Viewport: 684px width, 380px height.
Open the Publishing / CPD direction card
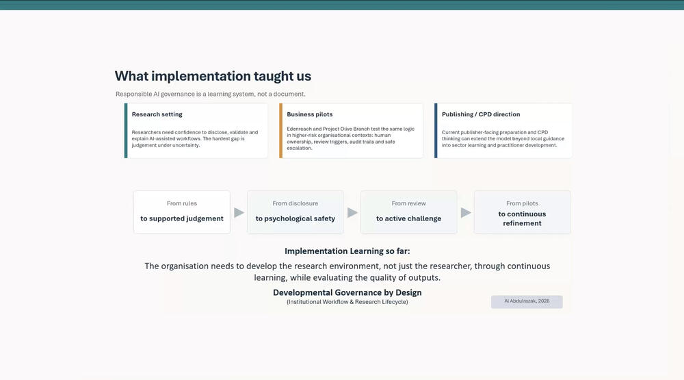click(503, 131)
